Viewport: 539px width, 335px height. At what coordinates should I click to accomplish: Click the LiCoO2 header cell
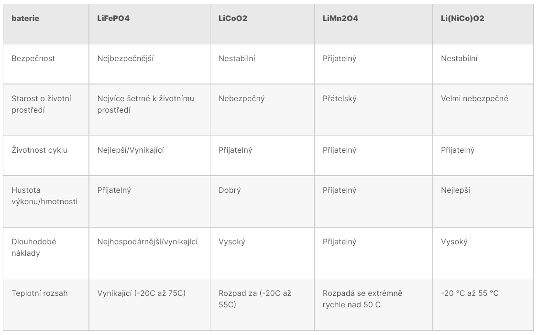click(x=232, y=19)
